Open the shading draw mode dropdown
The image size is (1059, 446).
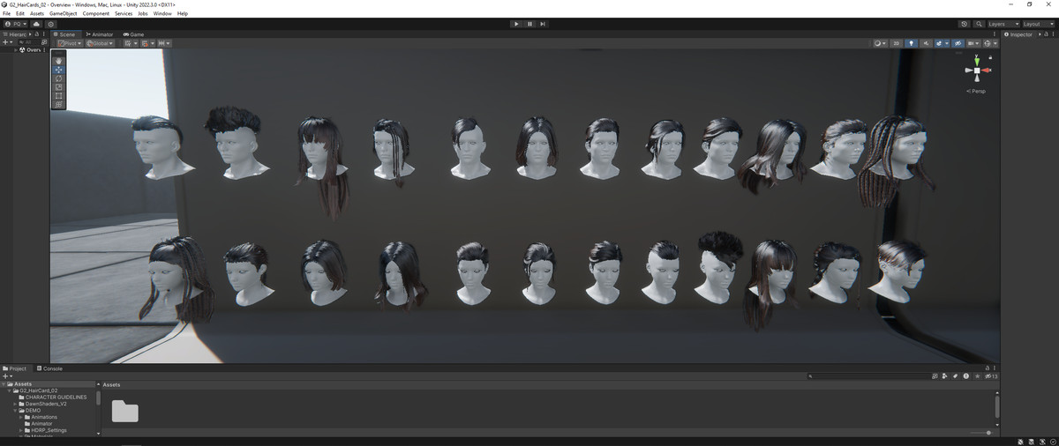[879, 43]
